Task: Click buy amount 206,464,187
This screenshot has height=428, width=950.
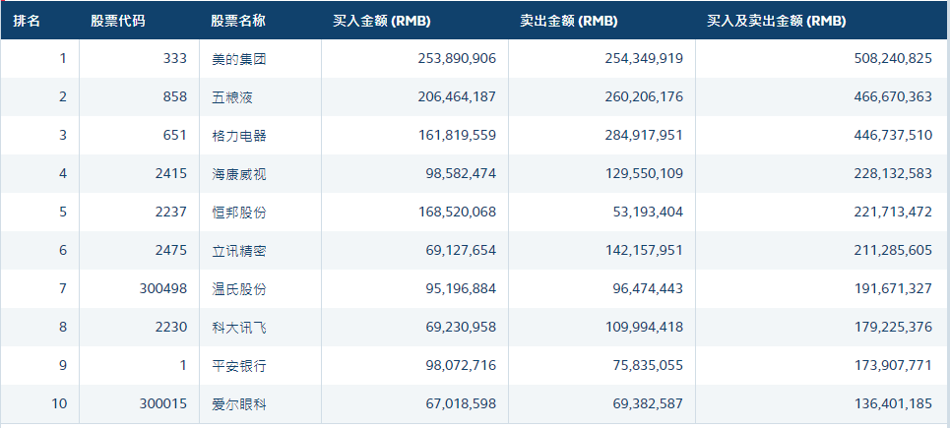Action: pyautogui.click(x=457, y=96)
